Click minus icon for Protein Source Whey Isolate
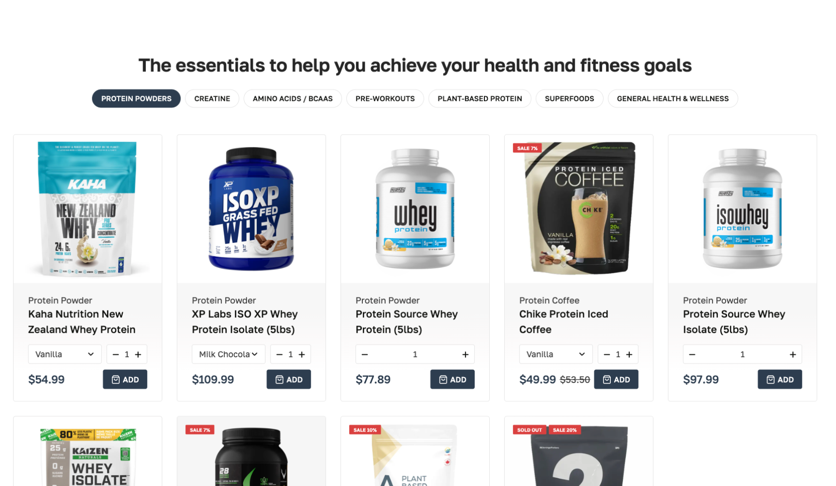The image size is (836, 486). (x=692, y=355)
